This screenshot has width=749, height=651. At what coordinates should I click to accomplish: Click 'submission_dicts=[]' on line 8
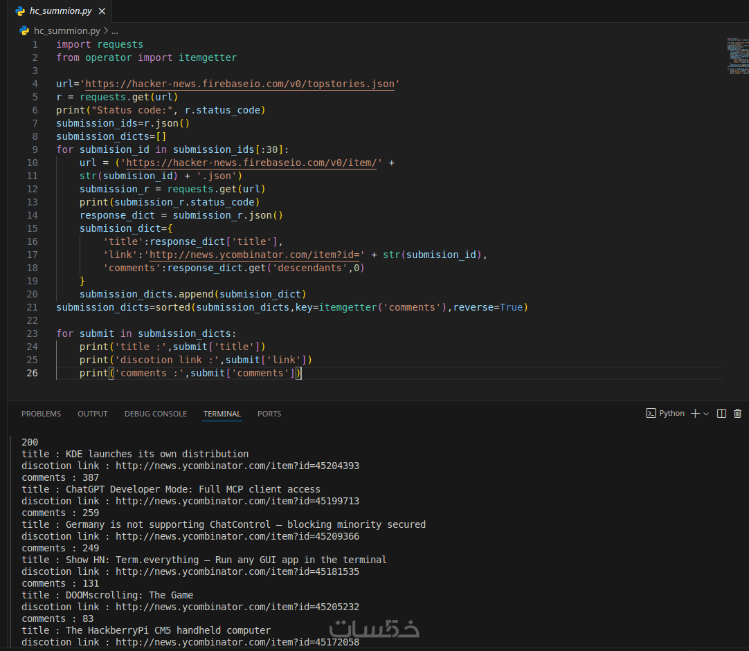pos(111,136)
